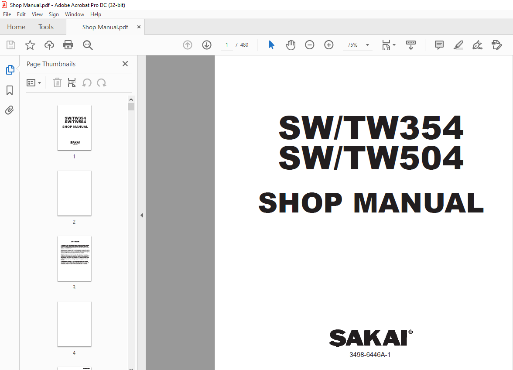Add the document to starred files
513x370 pixels.
[x=30, y=45]
